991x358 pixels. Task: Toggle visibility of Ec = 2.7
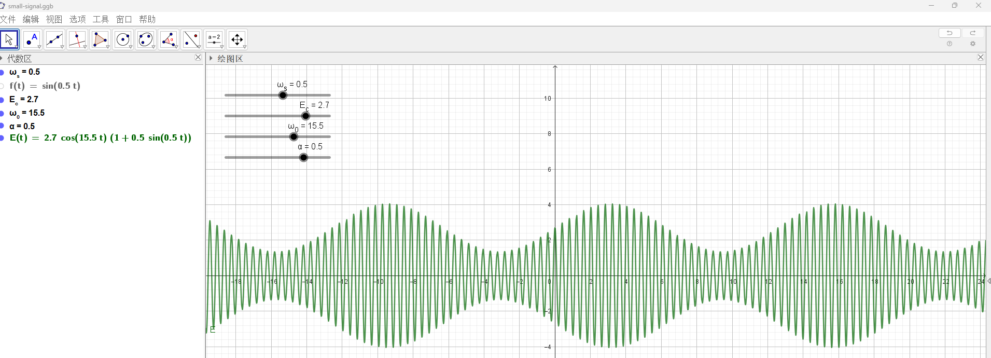pos(2,100)
